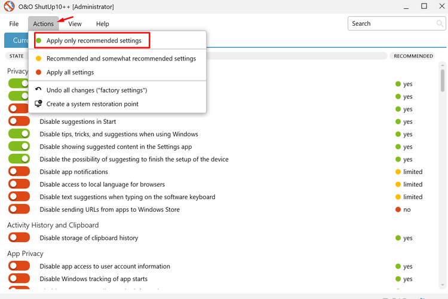The image size is (448, 299).
Task: Click the RECOMMENDED column header
Action: [x=413, y=56]
